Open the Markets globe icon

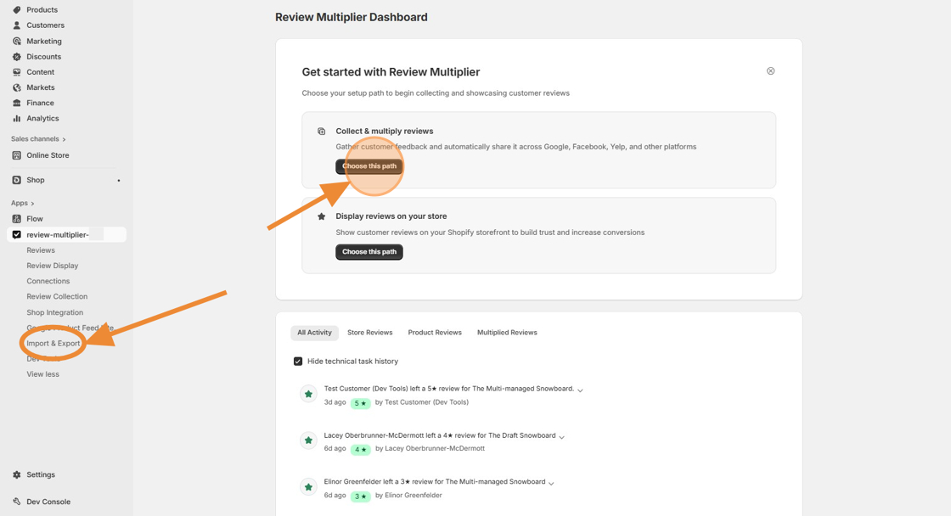[16, 87]
